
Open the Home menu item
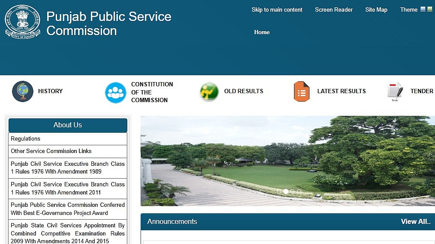[262, 32]
